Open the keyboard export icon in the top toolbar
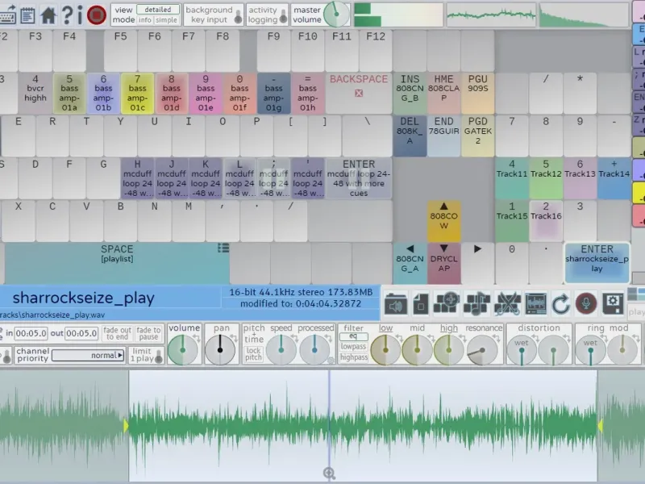The height and width of the screenshot is (484, 645). pyautogui.click(x=7, y=15)
